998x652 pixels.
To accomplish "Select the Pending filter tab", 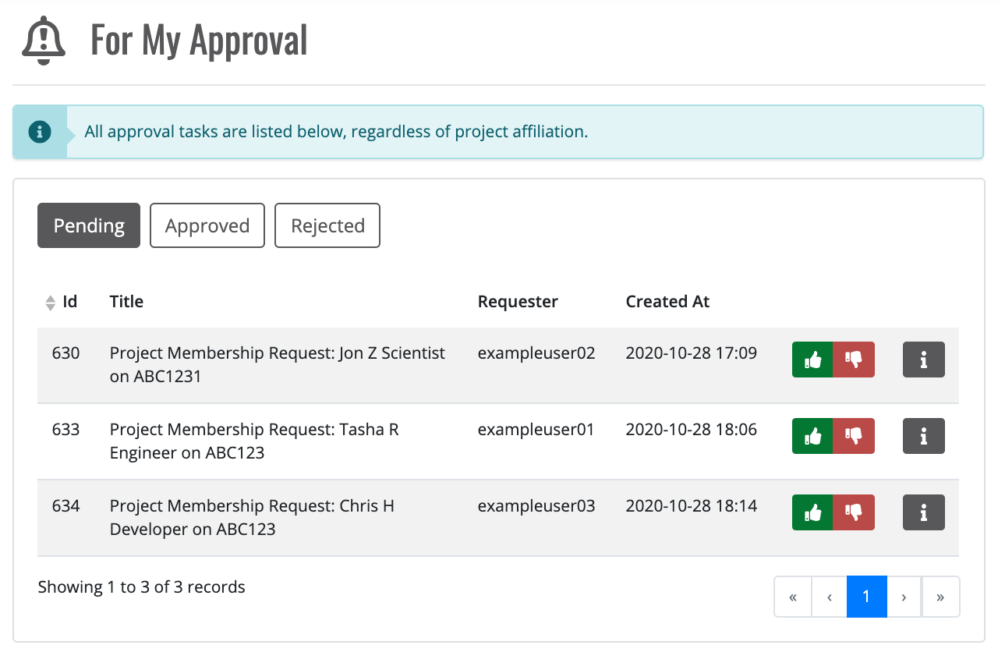I will [x=89, y=225].
